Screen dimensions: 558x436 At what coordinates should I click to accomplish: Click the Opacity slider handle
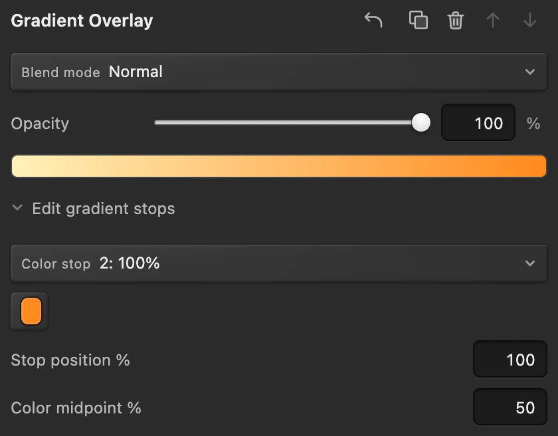pyautogui.click(x=421, y=122)
